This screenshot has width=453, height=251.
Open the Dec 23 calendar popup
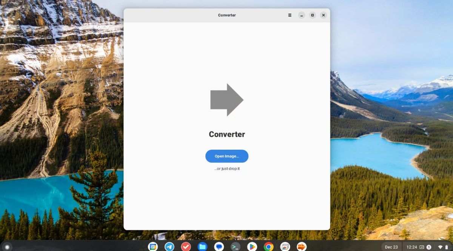tap(391, 247)
